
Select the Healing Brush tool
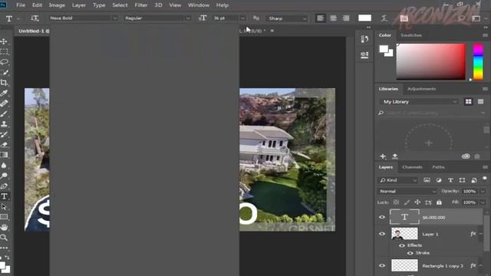tap(4, 103)
